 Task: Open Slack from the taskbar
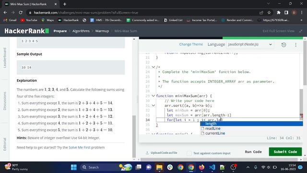[170, 167]
